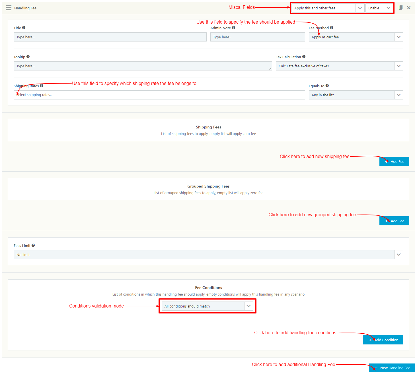The image size is (417, 374).
Task: Click 'List of grouped shipping fees to apply' text
Action: (x=208, y=193)
